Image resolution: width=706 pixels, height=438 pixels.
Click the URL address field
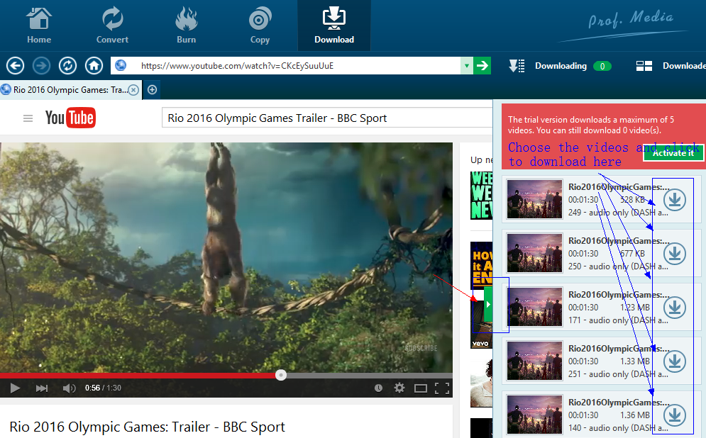point(286,66)
